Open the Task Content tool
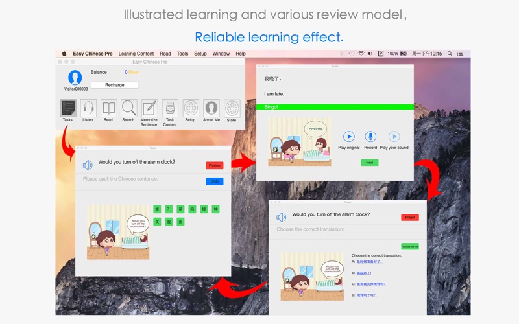This screenshot has height=324, width=519. click(x=170, y=108)
